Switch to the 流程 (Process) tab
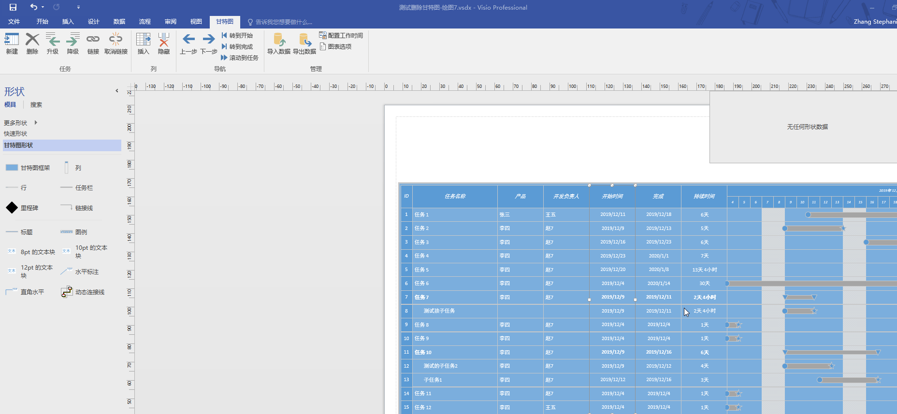 coord(145,21)
